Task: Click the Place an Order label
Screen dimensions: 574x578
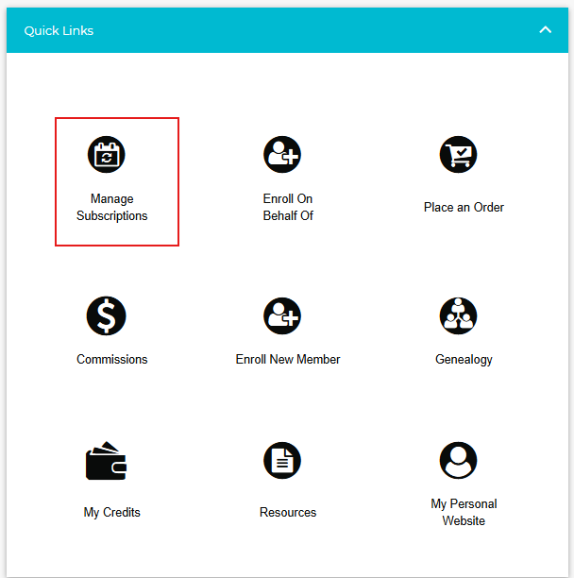Action: click(464, 207)
